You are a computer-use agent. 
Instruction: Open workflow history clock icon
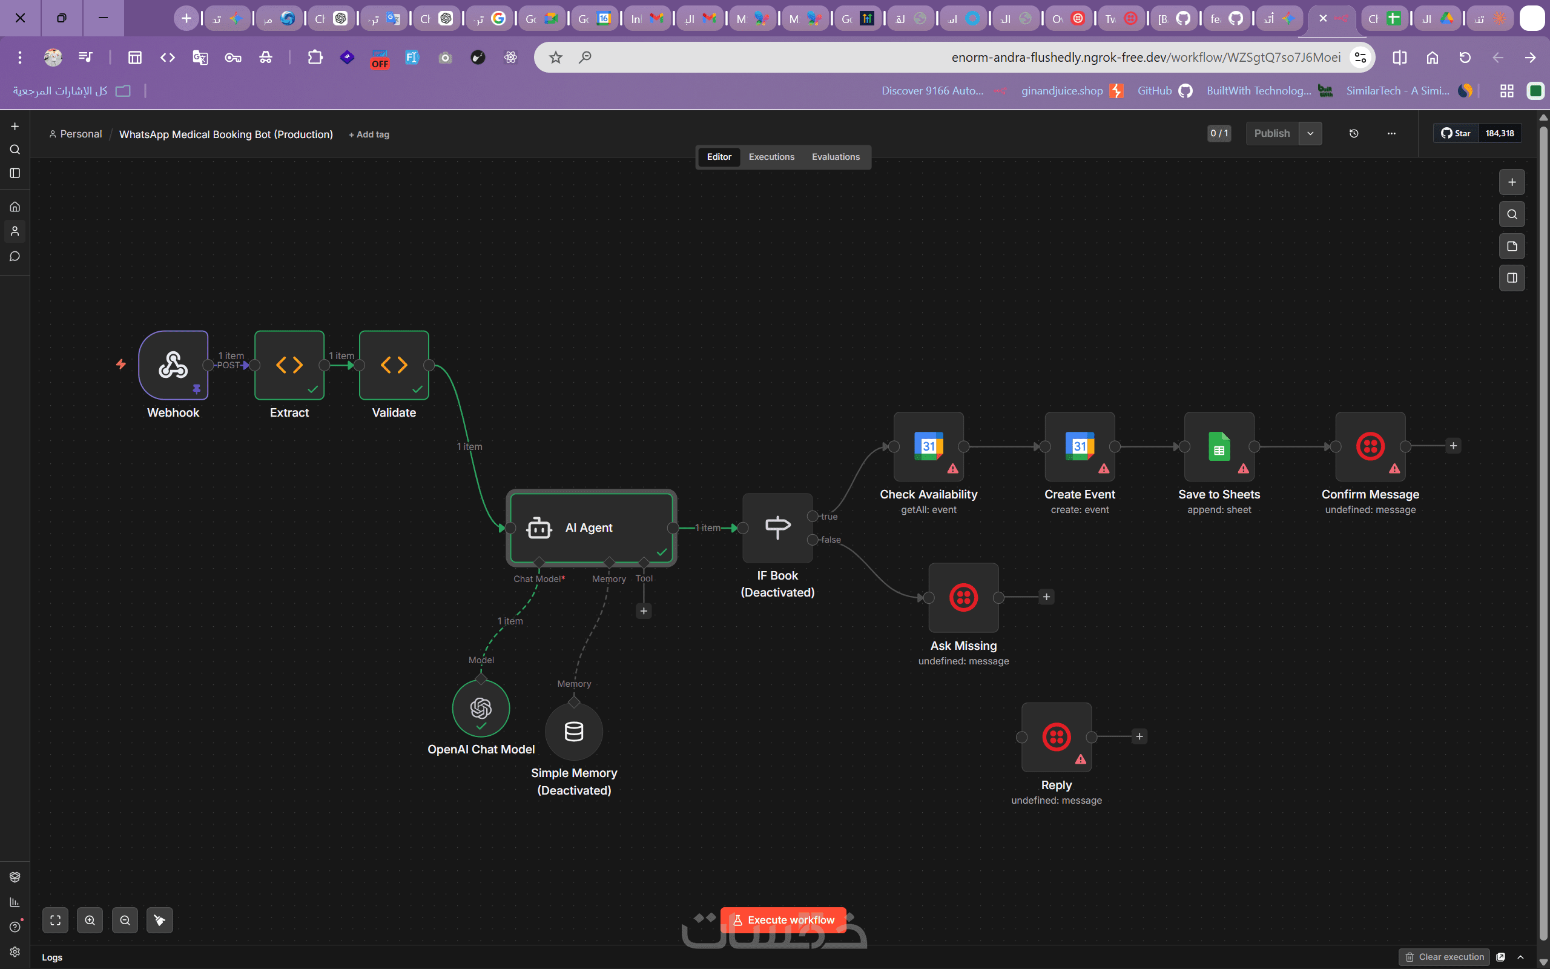point(1353,133)
